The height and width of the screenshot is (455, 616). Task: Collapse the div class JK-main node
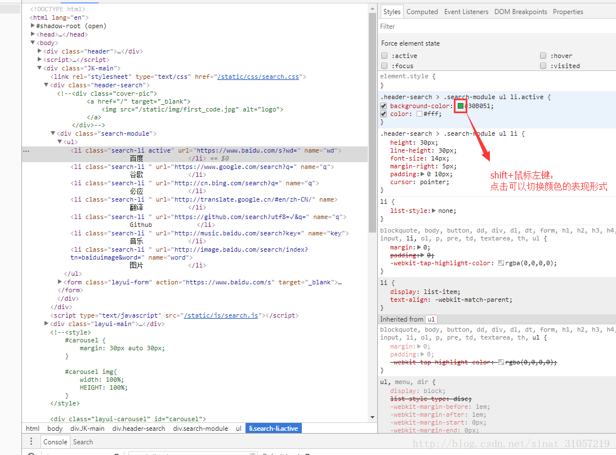39,68
